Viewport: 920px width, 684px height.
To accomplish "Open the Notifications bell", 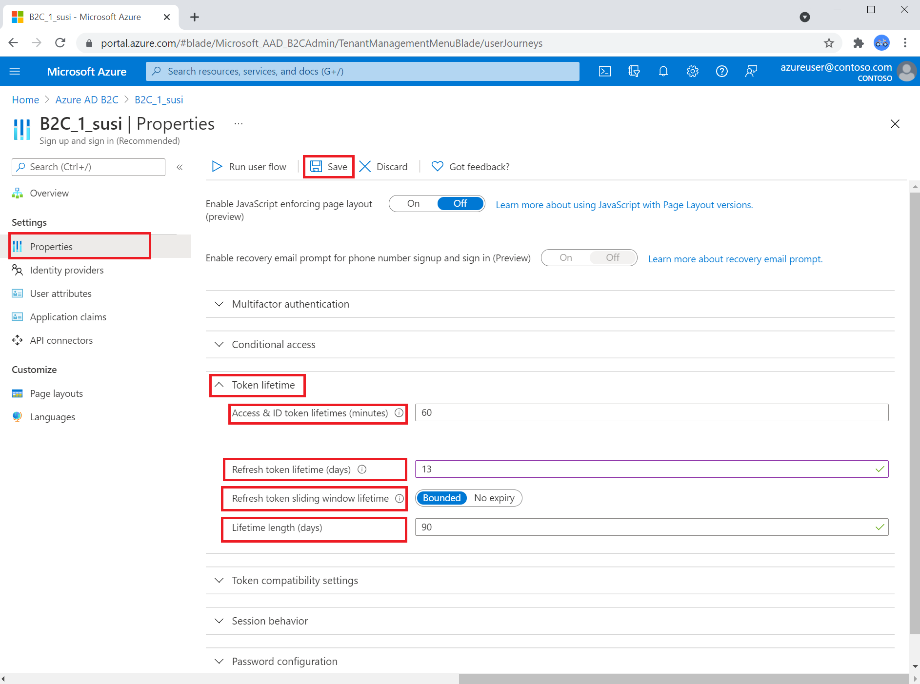I will click(x=663, y=71).
